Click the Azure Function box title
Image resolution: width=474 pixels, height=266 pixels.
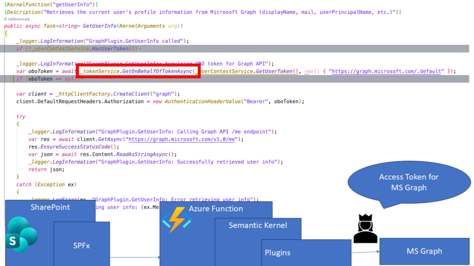coord(216,209)
